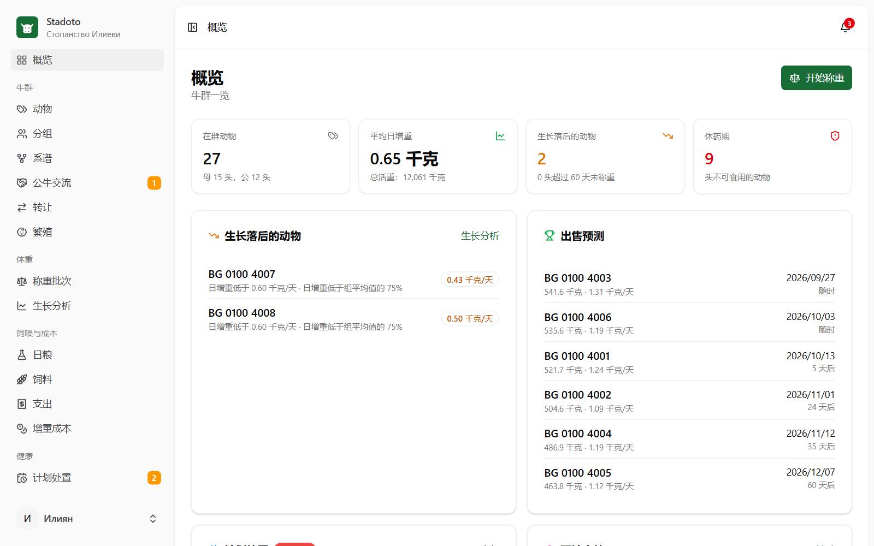
Task: Click the receipt icon beside 支出
Action: click(x=22, y=404)
